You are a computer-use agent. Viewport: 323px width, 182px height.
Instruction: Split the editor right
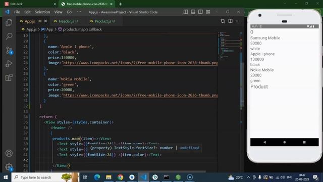pyautogui.click(x=230, y=21)
